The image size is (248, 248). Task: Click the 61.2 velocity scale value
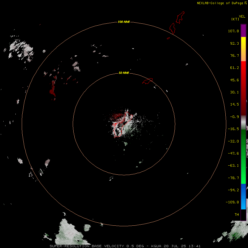[234, 68]
